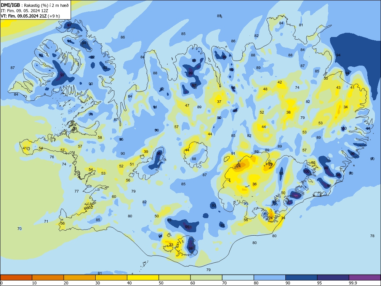Screen dimensions: 381x286
Task: Pick the 20–30% amber legend swatch
Action: (80, 278)
